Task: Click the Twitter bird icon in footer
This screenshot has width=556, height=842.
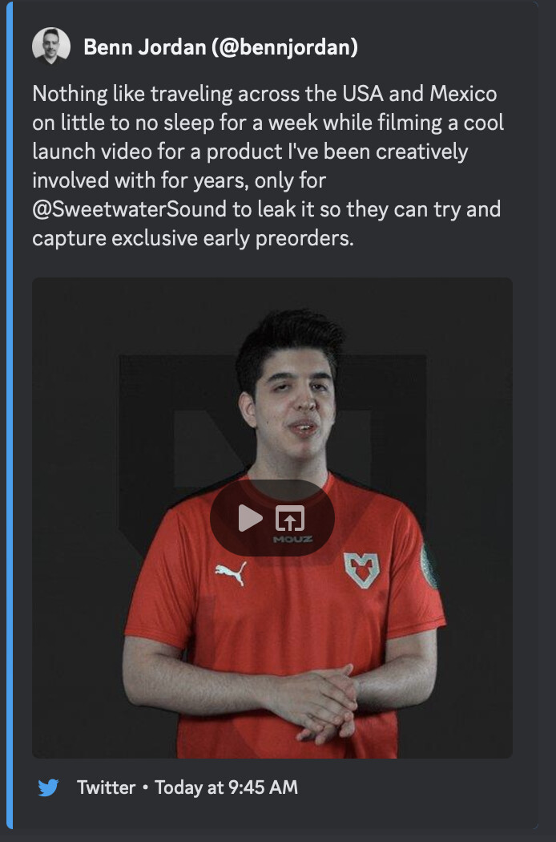Action: (x=48, y=787)
